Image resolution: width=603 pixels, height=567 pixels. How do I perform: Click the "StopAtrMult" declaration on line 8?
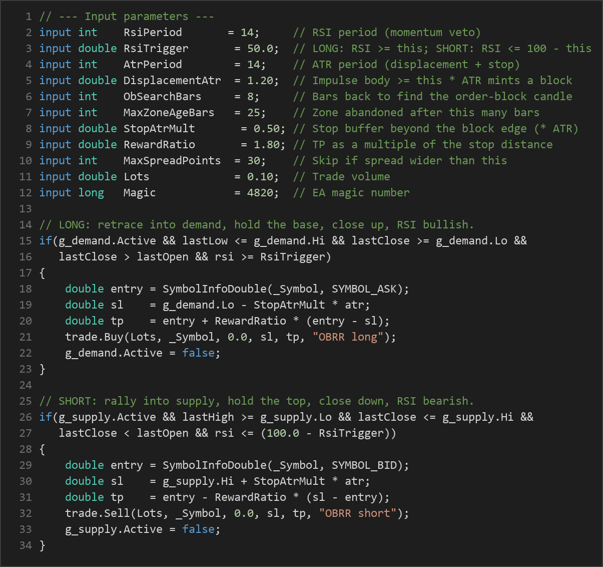(159, 129)
